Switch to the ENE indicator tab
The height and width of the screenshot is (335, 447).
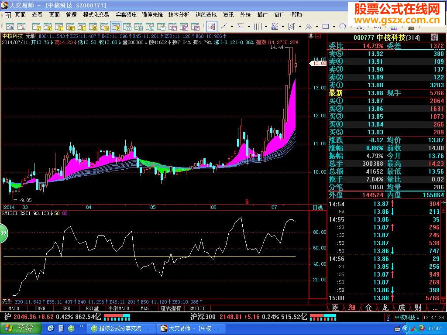[x=66, y=308]
